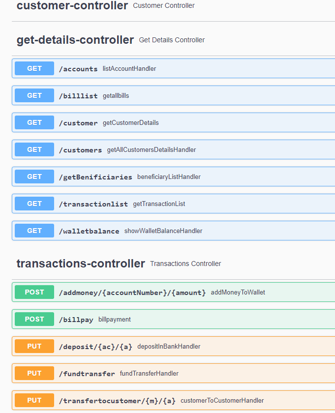Collapse the get-details-controller section

pyautogui.click(x=75, y=40)
